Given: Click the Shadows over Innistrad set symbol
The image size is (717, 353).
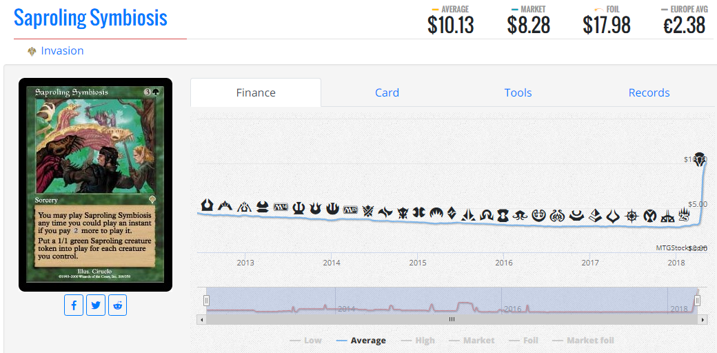Looking at the screenshot, I should [486, 214].
